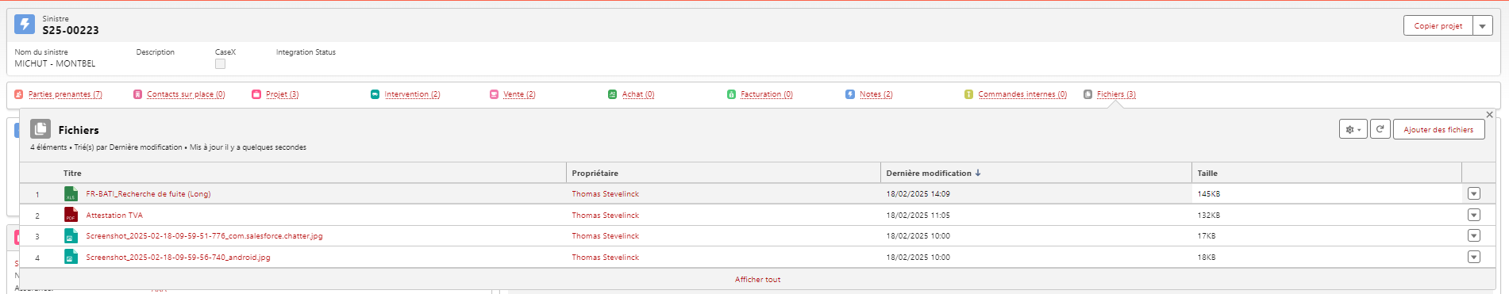Click the size value 17KB

(1207, 236)
